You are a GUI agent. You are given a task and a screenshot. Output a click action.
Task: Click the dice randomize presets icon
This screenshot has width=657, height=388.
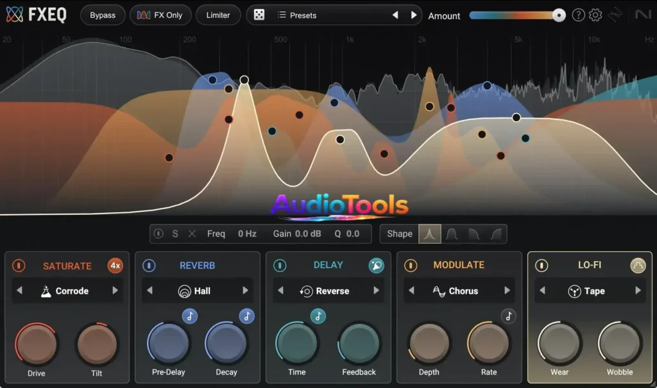tap(259, 14)
